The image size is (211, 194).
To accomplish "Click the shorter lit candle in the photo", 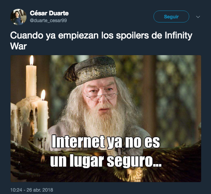I will 43,112.
